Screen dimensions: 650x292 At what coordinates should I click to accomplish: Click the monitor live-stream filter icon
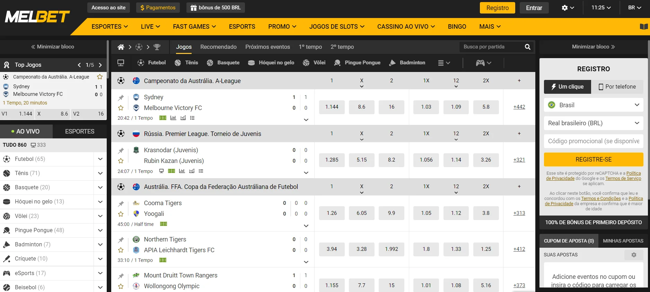[x=121, y=63]
